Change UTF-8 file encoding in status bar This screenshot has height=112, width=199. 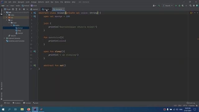coord(185,105)
